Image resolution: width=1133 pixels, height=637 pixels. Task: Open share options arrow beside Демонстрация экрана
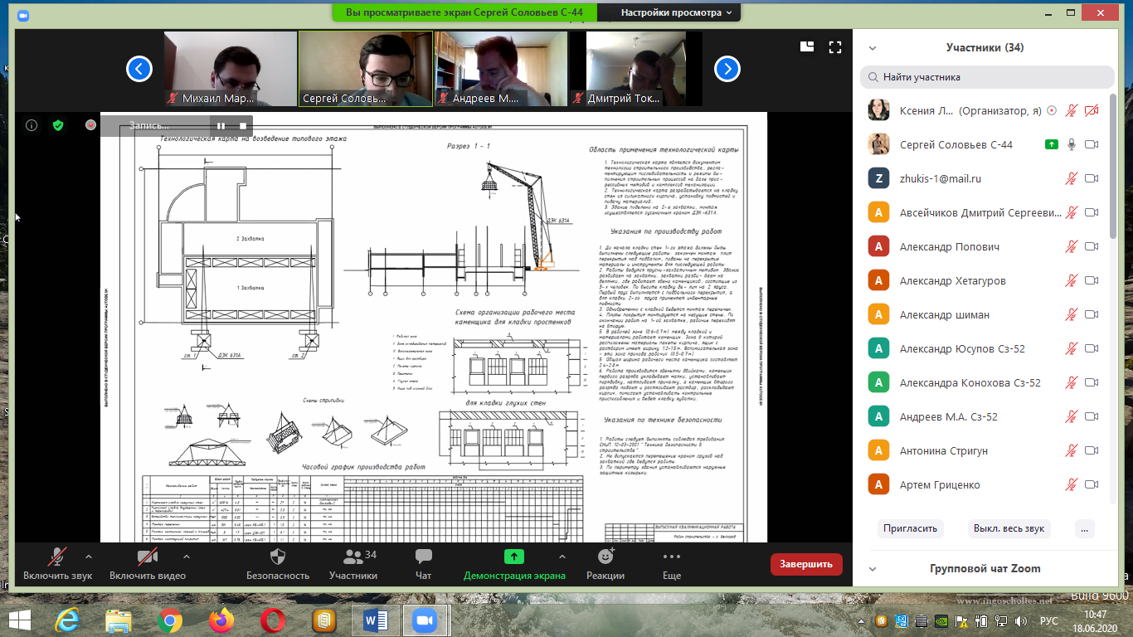(562, 557)
